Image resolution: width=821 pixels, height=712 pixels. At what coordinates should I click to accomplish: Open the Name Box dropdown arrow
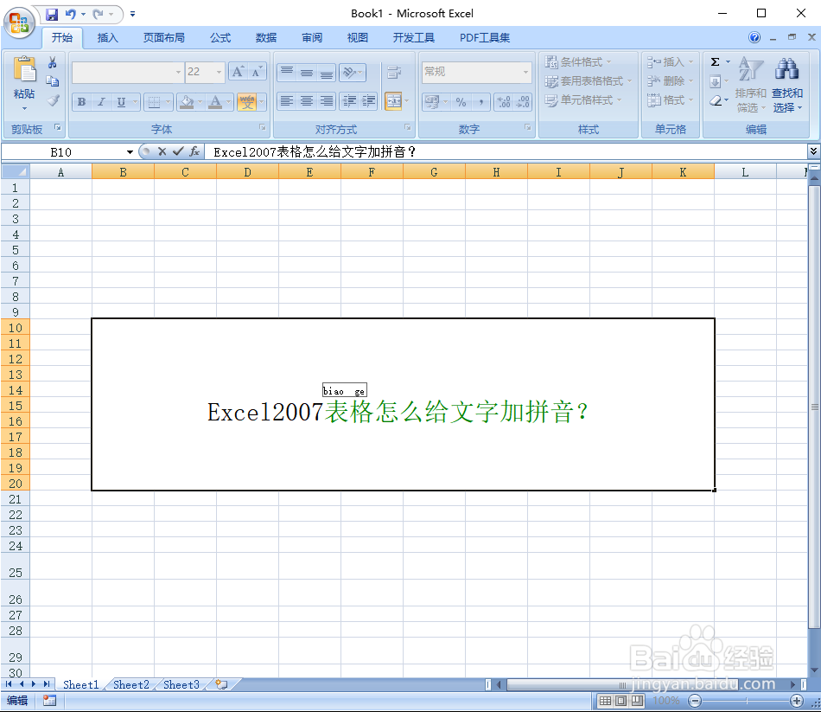click(130, 152)
